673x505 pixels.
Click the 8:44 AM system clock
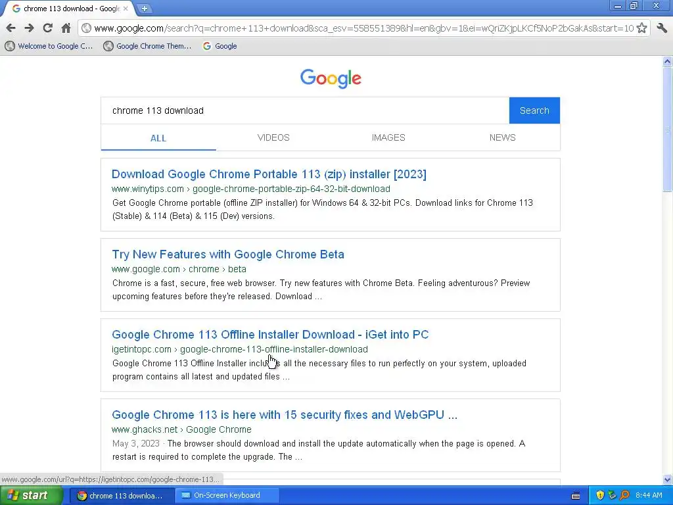[x=649, y=496]
